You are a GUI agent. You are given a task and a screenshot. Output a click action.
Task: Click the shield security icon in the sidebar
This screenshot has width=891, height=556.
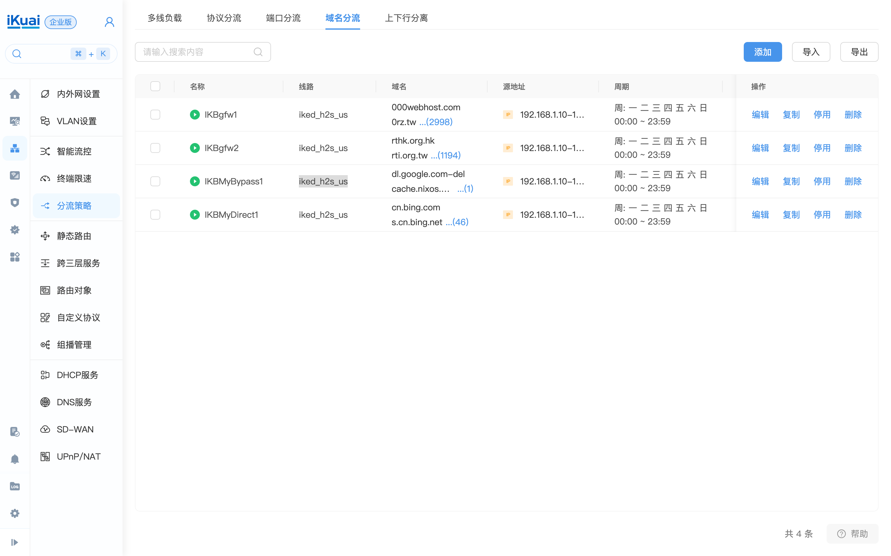15,203
